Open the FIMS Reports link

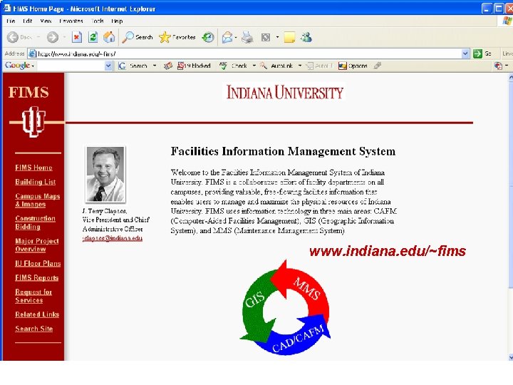coord(36,278)
